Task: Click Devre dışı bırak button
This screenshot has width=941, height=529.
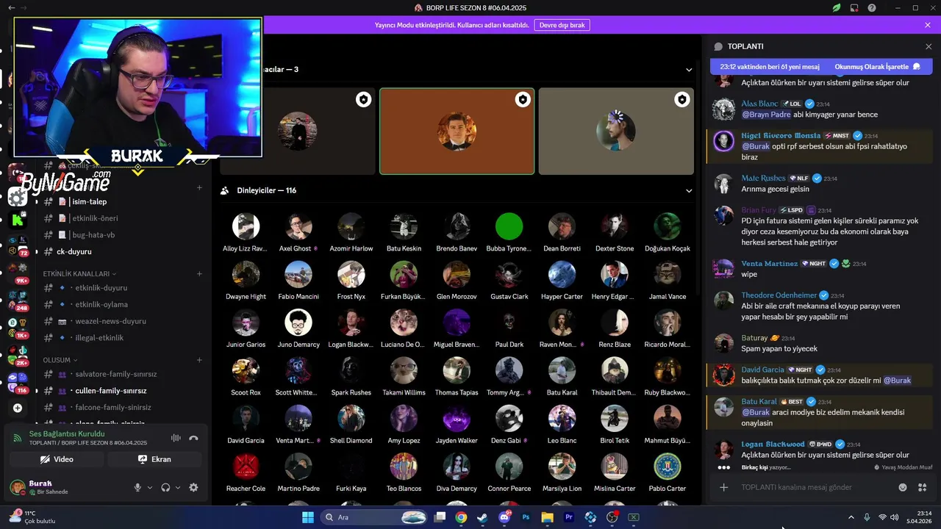Action: (562, 25)
